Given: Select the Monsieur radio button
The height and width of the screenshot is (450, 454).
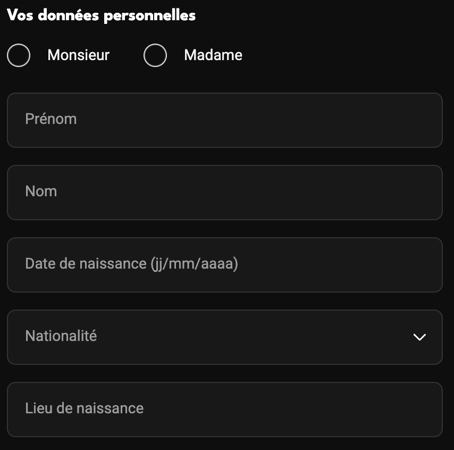Looking at the screenshot, I should tap(19, 55).
